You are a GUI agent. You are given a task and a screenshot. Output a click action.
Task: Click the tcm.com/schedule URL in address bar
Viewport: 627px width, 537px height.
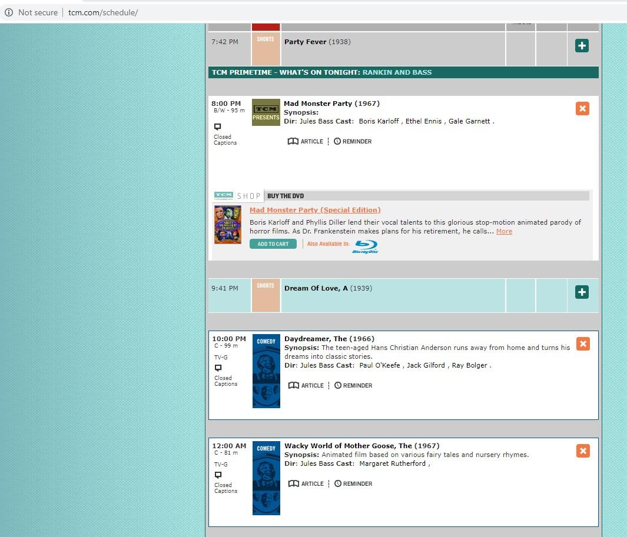103,12
